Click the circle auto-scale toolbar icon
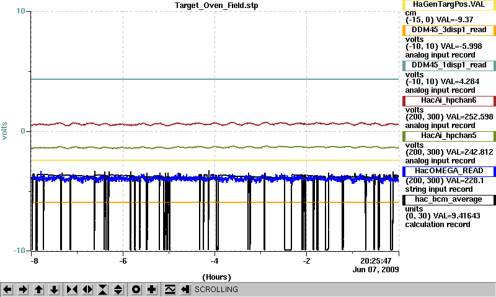Screen dimensions: 496x297 [136, 290]
